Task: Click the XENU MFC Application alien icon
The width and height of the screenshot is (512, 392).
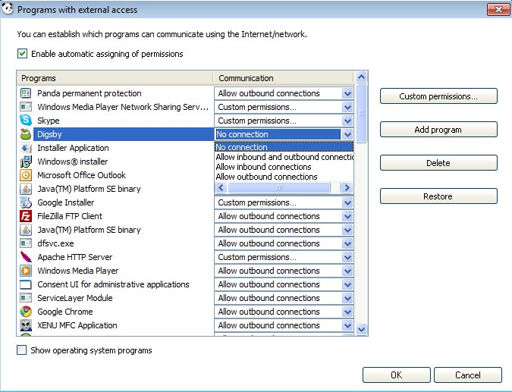Action: click(x=26, y=325)
